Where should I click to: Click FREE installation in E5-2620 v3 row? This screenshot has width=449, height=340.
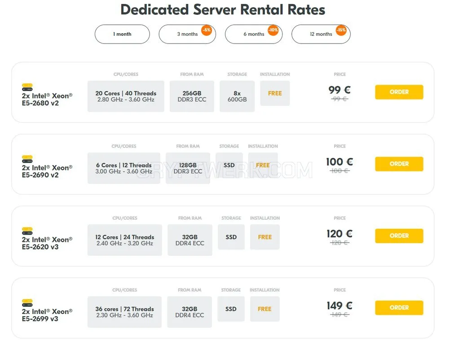tap(265, 237)
